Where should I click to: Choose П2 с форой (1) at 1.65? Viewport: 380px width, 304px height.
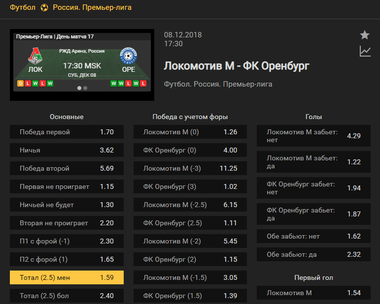[67, 259]
